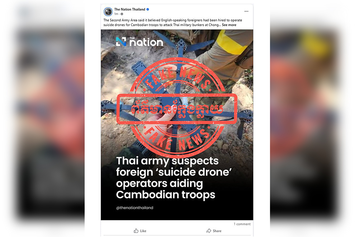Click the Thai army suspects headline text
355x237 pixels.
point(174,178)
